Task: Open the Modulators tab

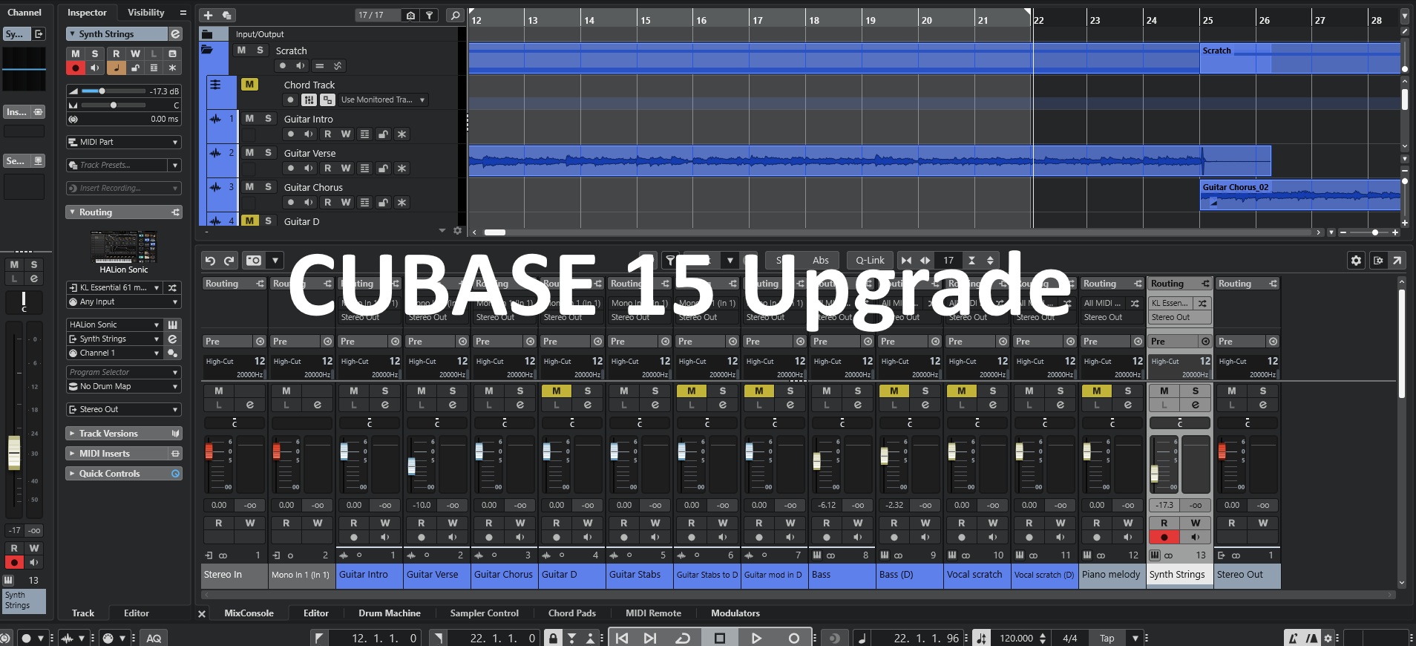Action: point(735,613)
